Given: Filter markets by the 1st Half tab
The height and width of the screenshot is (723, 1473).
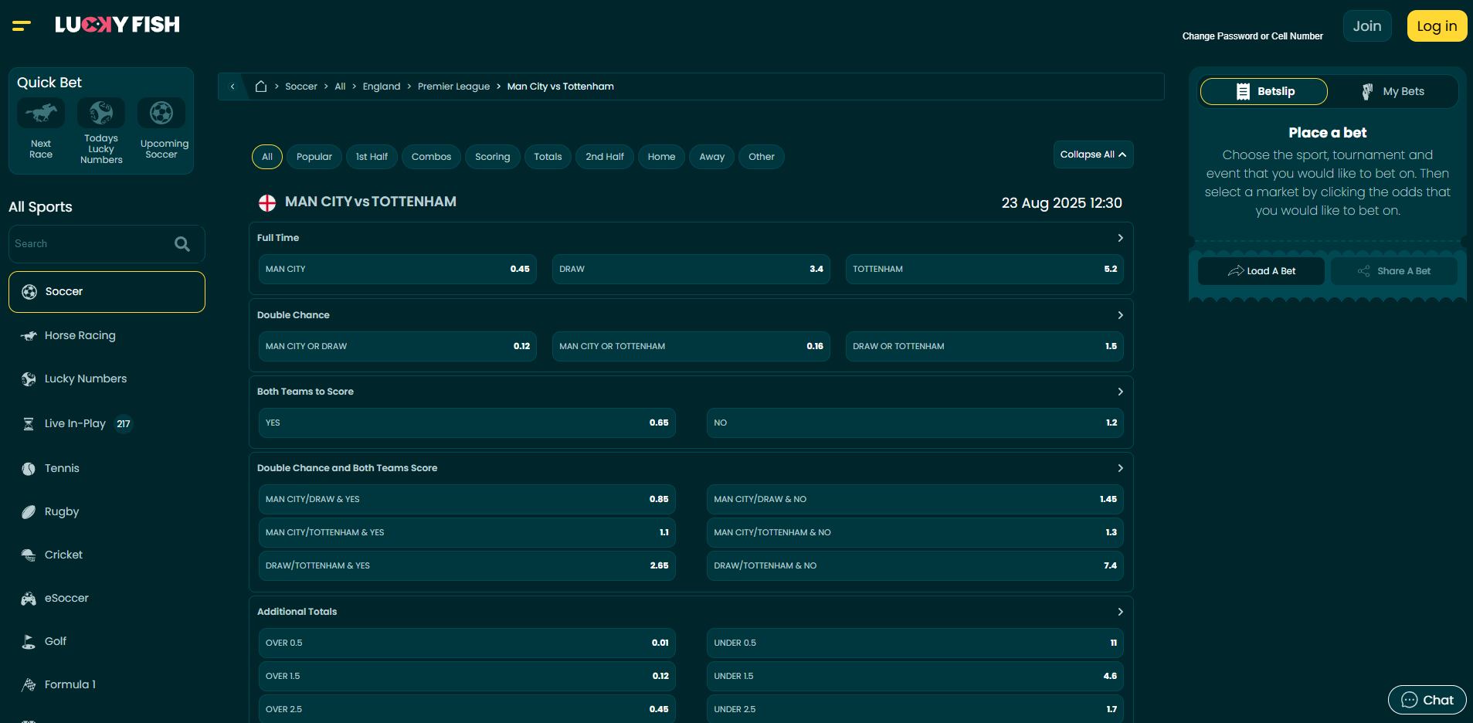Looking at the screenshot, I should pyautogui.click(x=372, y=157).
